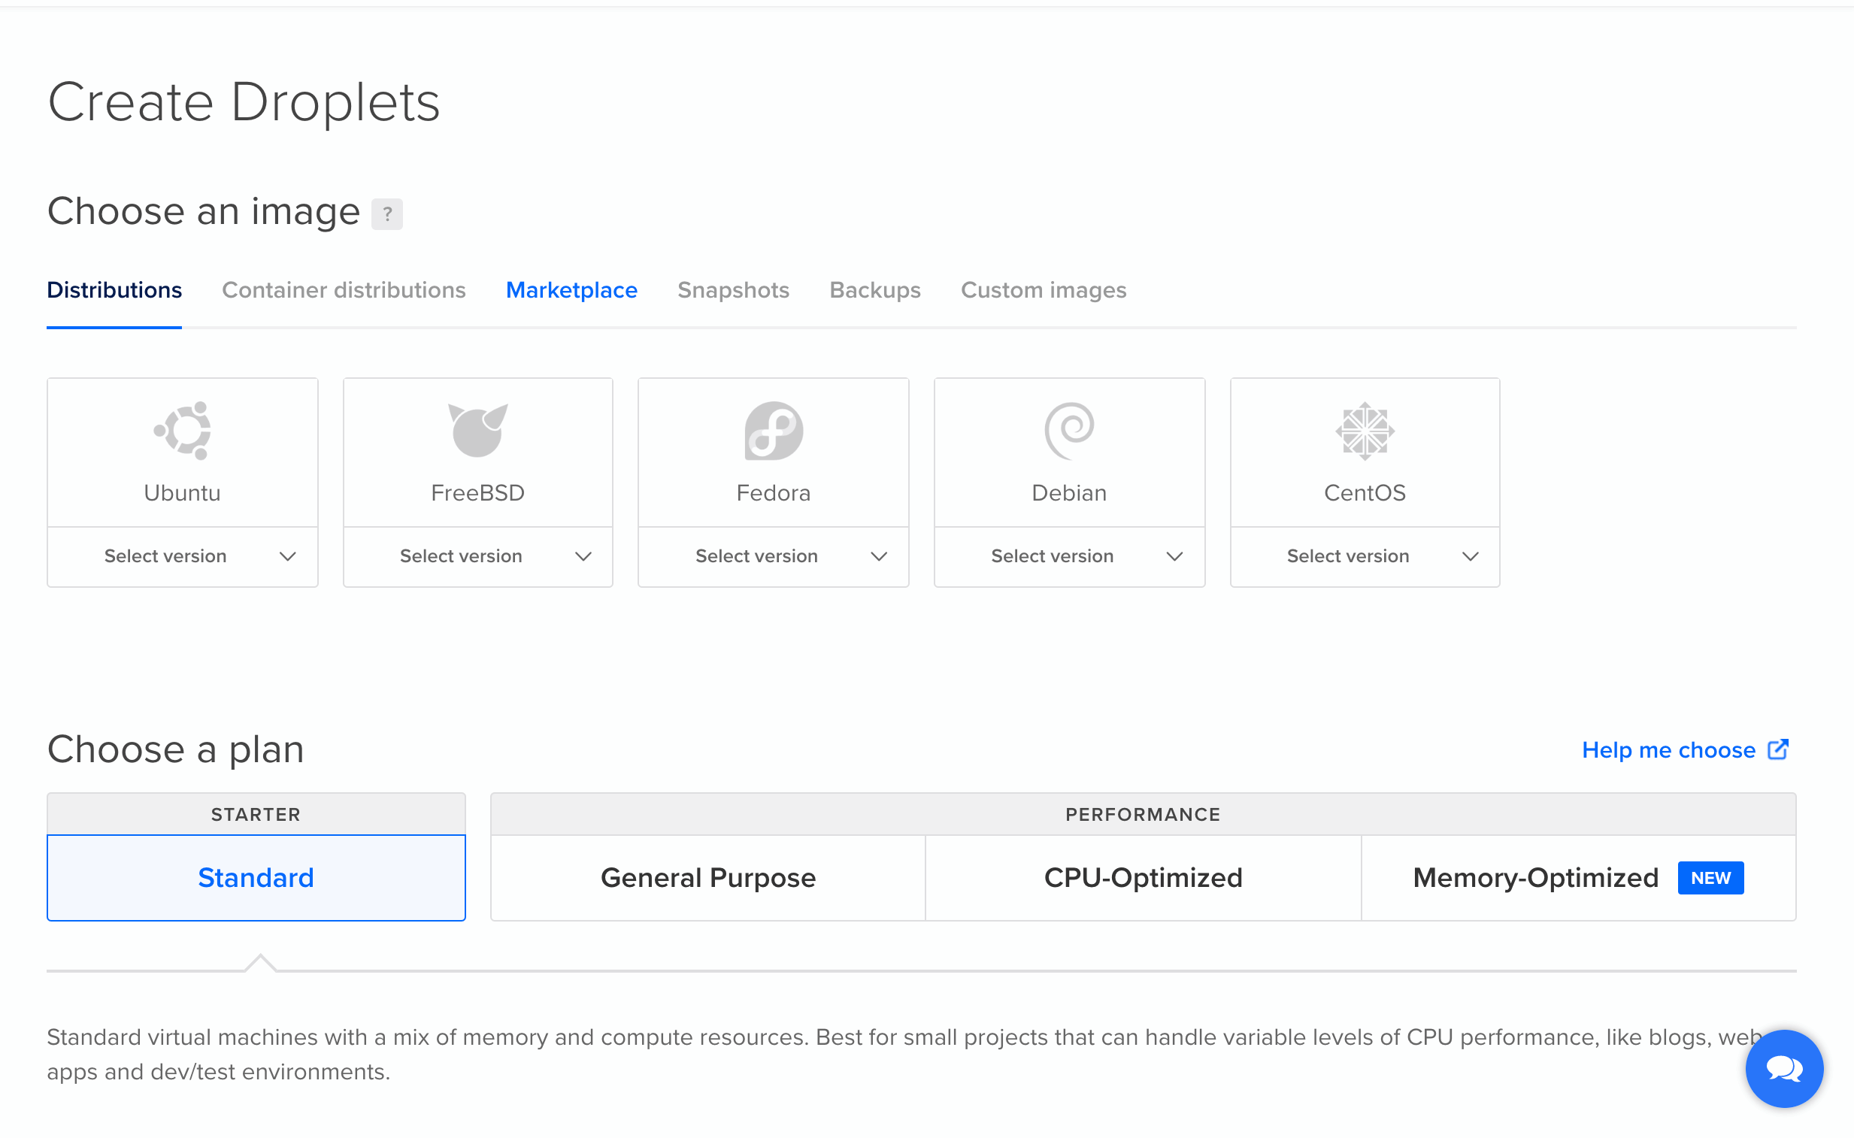Viewport: 1854px width, 1138px height.
Task: Open the live chat bubble
Action: pos(1783,1068)
